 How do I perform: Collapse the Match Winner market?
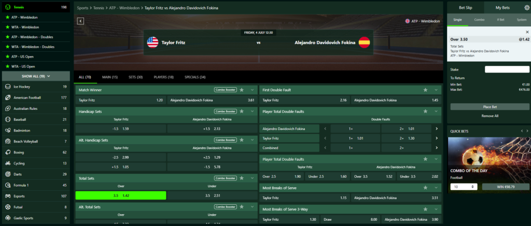tap(252, 90)
